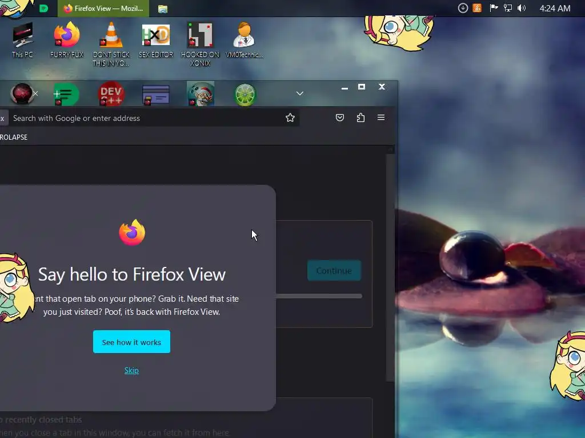Open the VLC cone DONT STICK shortcut

pos(111,44)
